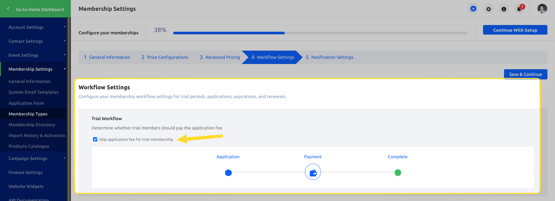Click the info circle icon
This screenshot has height=201, width=555.
pyautogui.click(x=504, y=9)
